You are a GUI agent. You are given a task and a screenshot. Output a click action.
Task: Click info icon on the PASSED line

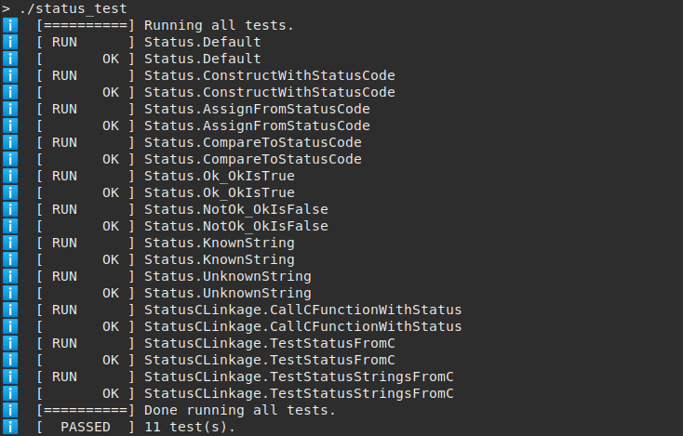point(11,427)
